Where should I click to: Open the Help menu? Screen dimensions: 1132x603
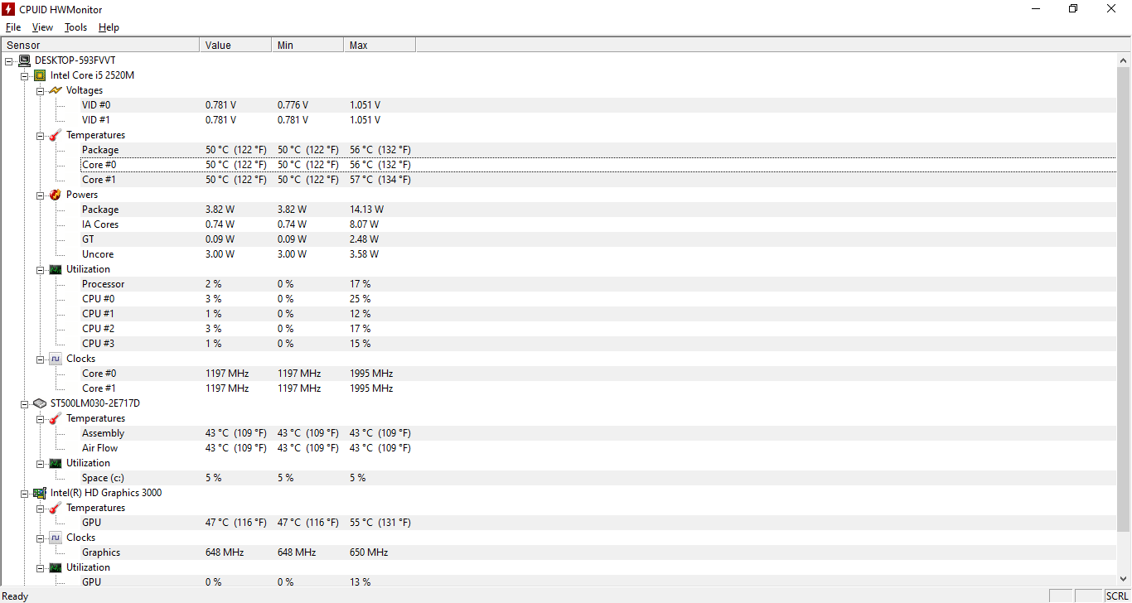pos(109,27)
